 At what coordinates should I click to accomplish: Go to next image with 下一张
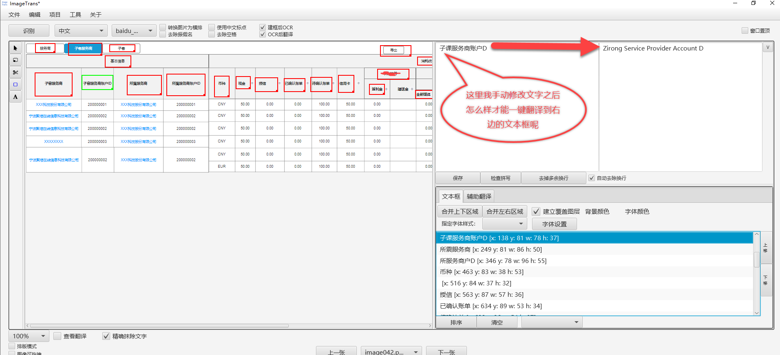446,352
